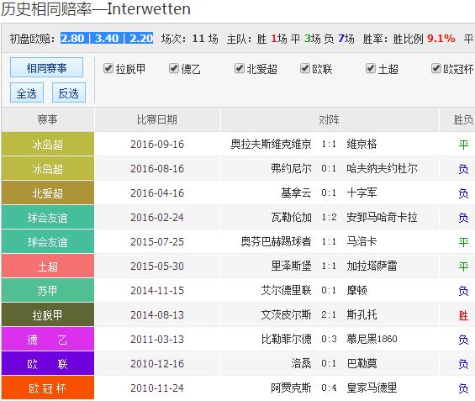Screen dimensions: 475x401
Task: Click the 相同赛事 button
Action: (x=46, y=67)
